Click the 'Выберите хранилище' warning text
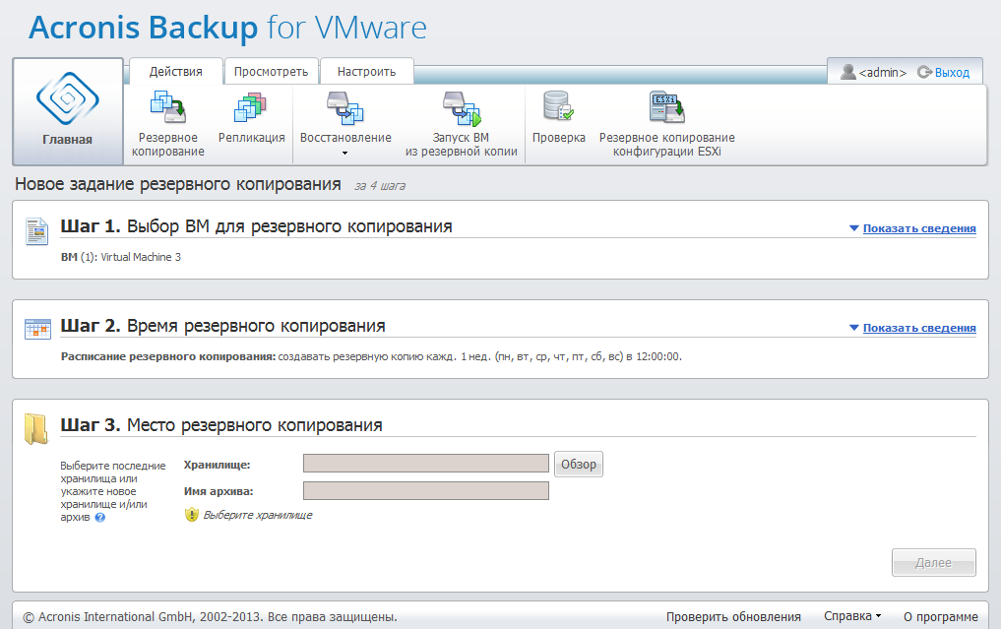Screen dimensions: 1001x629 pyautogui.click(x=258, y=515)
